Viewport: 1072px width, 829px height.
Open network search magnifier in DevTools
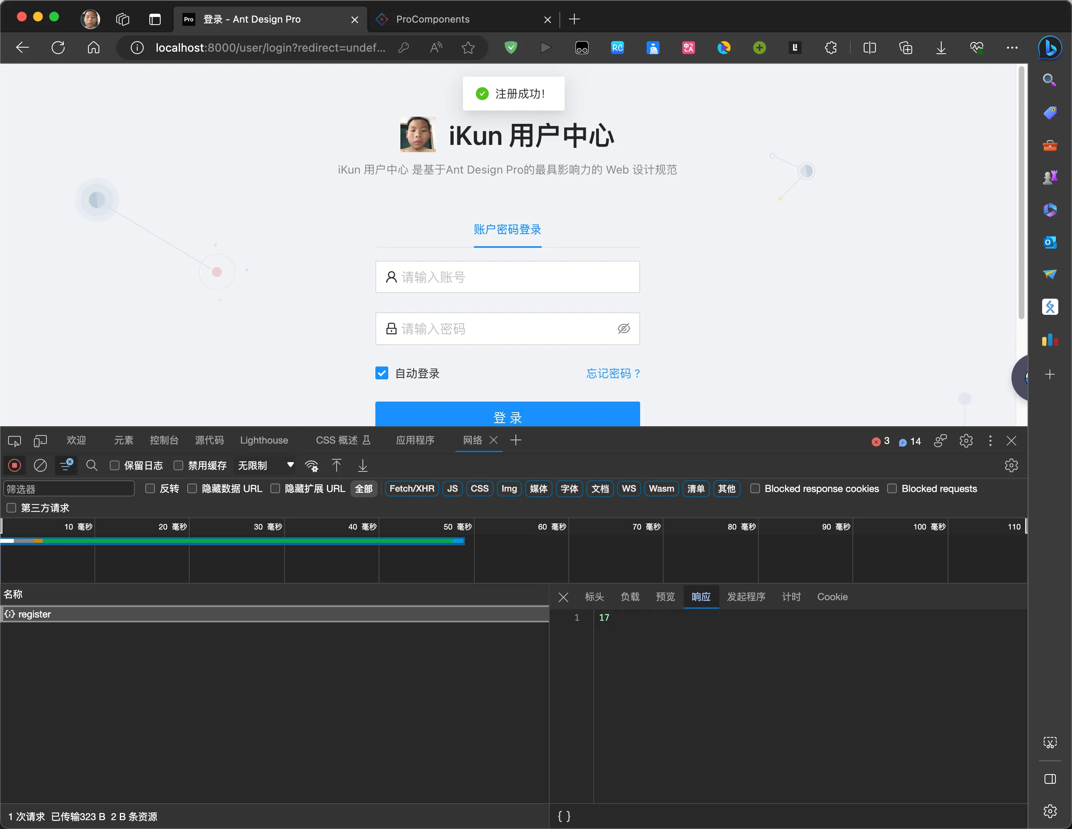tap(92, 465)
